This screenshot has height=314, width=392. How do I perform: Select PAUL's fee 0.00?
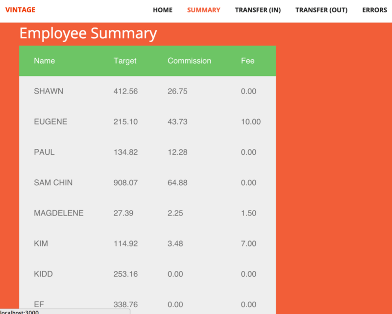248,152
